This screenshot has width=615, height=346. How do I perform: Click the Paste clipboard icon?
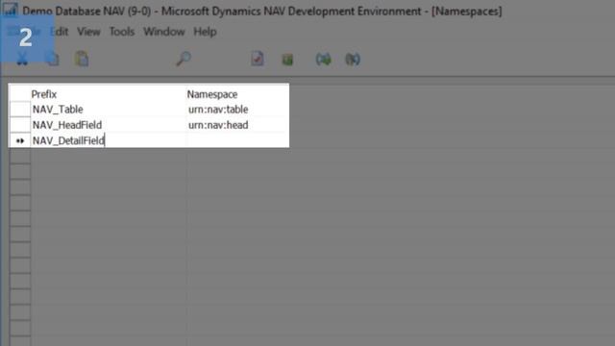(x=82, y=60)
